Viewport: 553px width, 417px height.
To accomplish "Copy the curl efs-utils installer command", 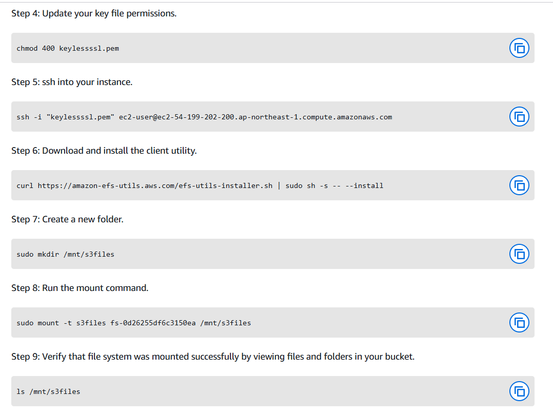I will (x=519, y=185).
